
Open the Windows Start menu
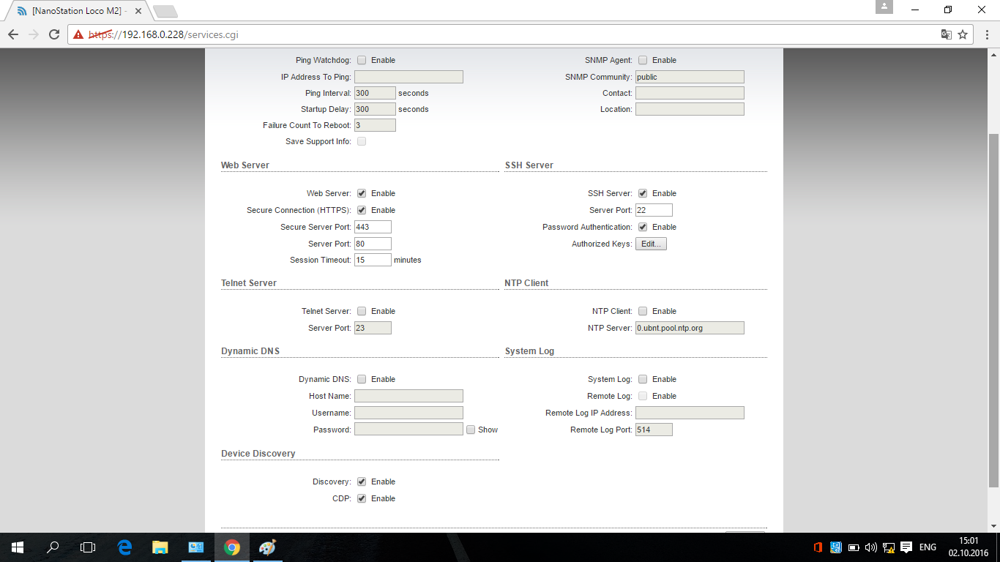17,547
